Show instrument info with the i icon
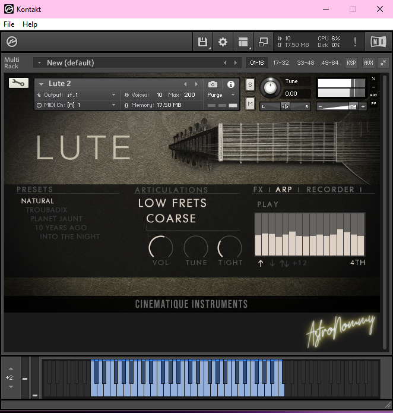The height and width of the screenshot is (413, 393). pos(231,84)
